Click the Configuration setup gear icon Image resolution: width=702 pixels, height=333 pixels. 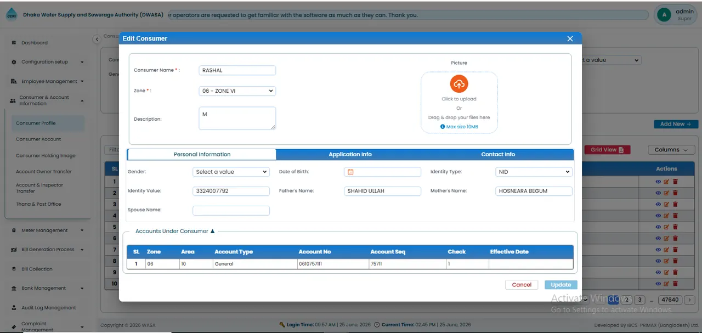14,62
